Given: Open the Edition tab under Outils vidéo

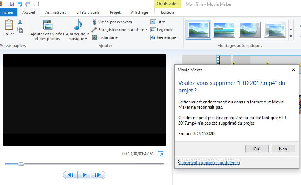Looking at the screenshot, I should coord(167,12).
